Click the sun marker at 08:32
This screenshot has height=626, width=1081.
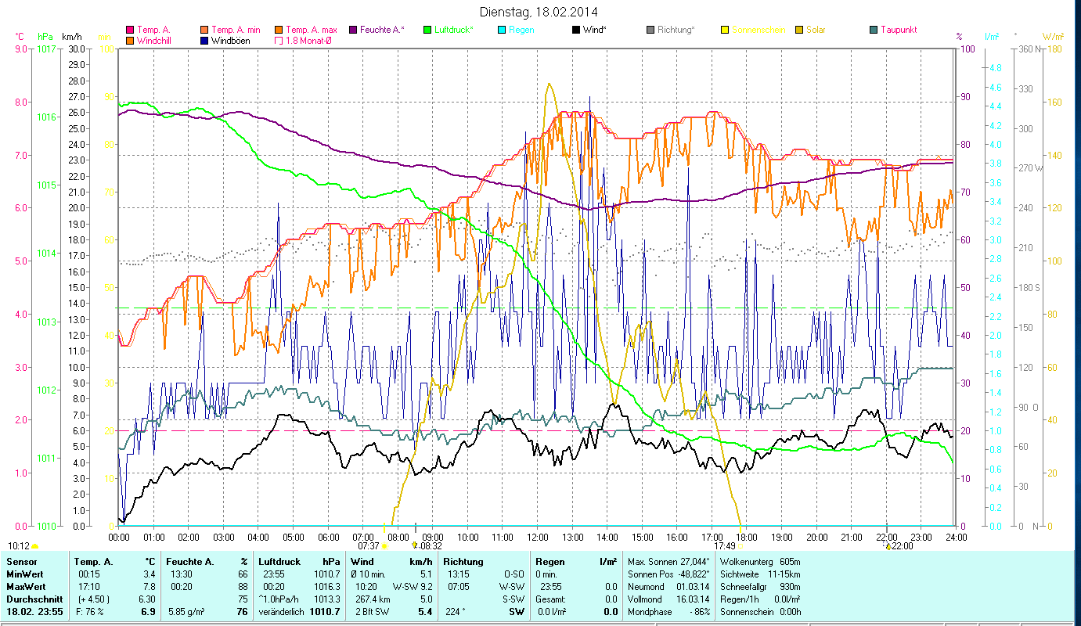[414, 546]
